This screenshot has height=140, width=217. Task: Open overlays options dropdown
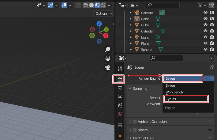coord(70,6)
